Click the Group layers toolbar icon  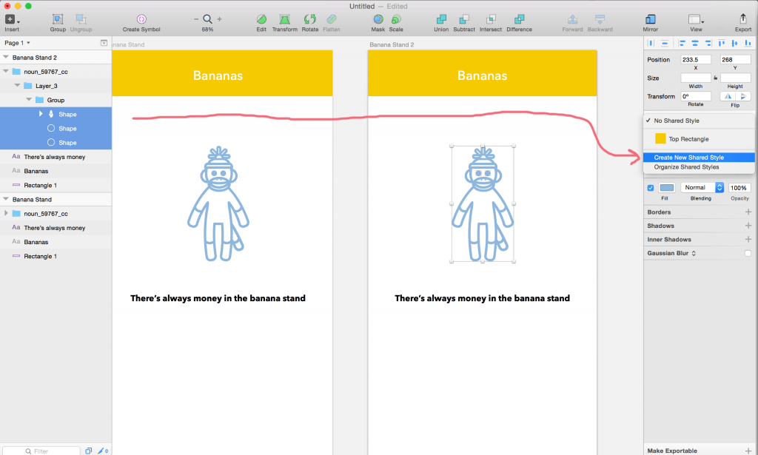pos(58,19)
